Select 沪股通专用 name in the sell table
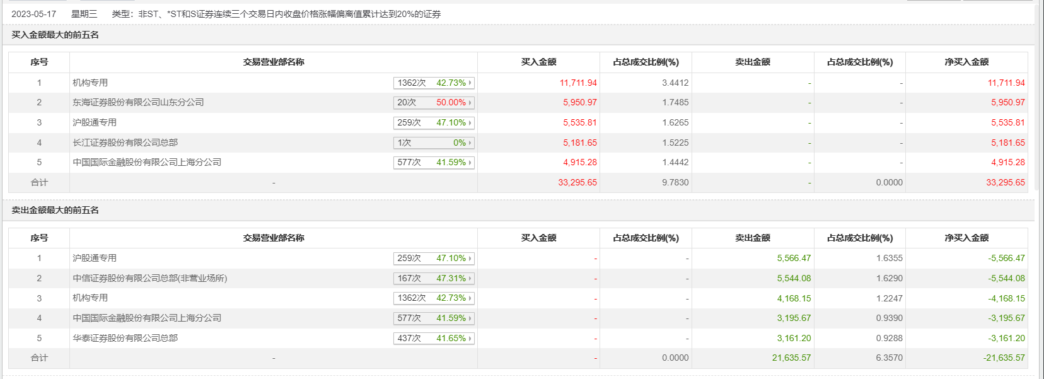The height and width of the screenshot is (379, 1044). [x=95, y=258]
